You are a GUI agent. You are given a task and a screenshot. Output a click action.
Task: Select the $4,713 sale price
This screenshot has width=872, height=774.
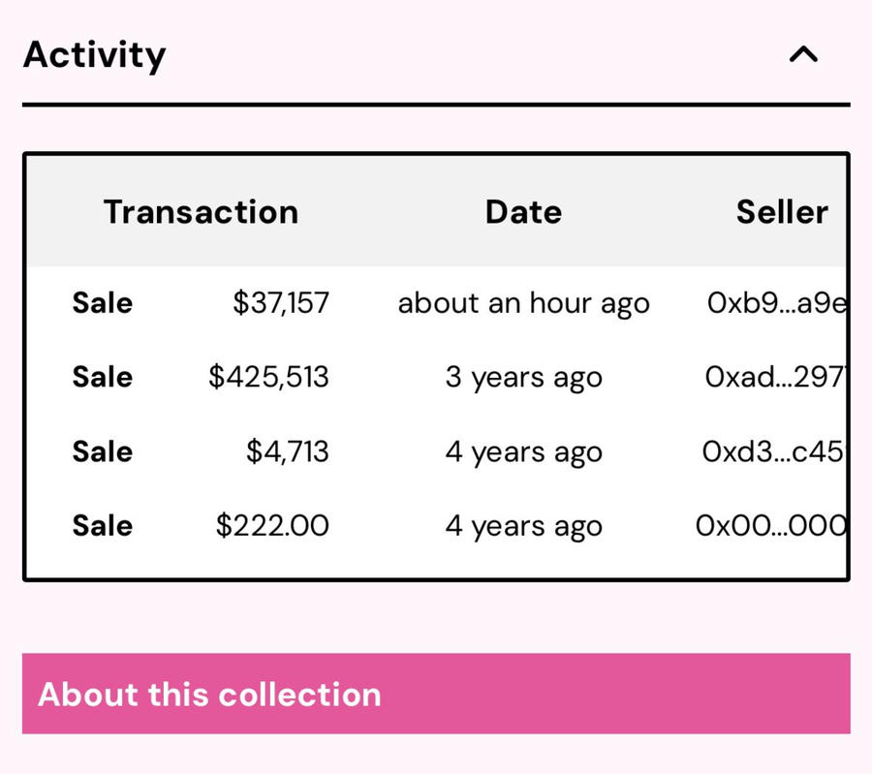tap(287, 451)
